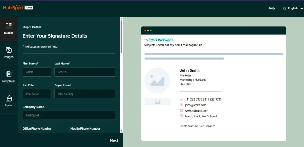Expand the English language dropdown arrow
Image resolution: width=304 pixels, height=147 pixels.
pos(302,9)
